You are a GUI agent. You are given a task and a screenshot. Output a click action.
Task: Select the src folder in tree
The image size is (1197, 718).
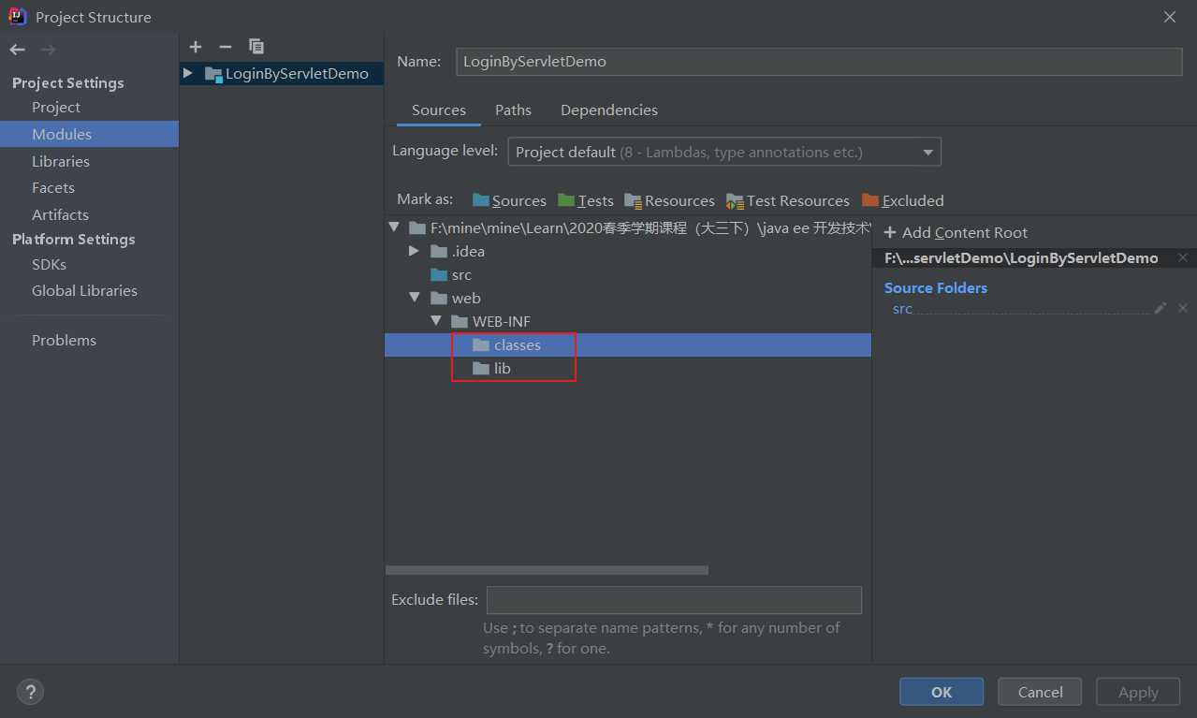(628, 274)
